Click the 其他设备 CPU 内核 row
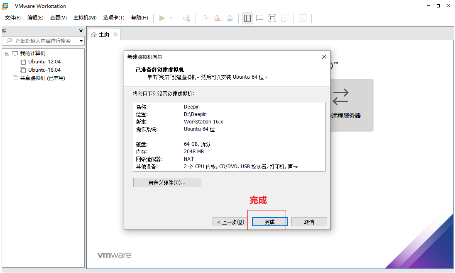Image resolution: width=455 pixels, height=273 pixels. [229, 167]
